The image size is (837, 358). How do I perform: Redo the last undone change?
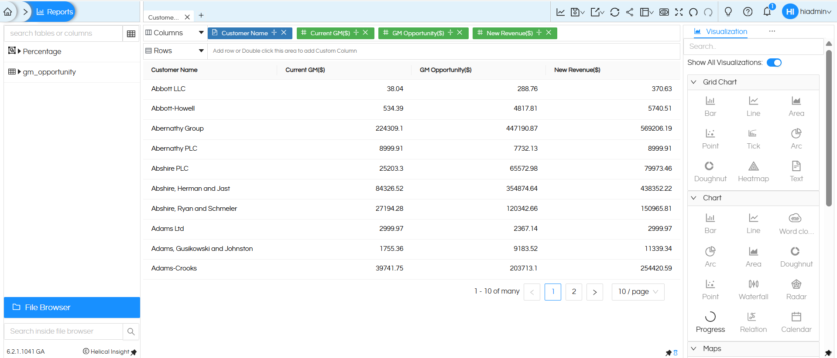coord(708,12)
